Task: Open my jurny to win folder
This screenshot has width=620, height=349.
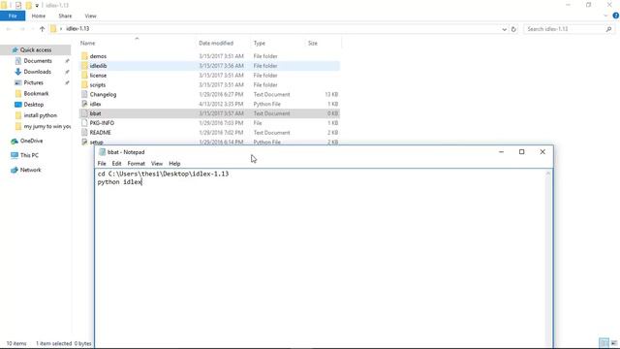Action: pos(47,126)
